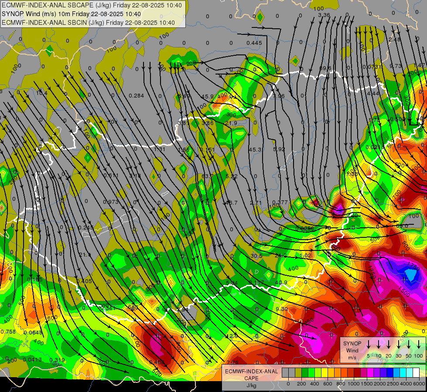This screenshot has height=392, width=427.
Task: Click the 50 m/s wind arrow in SYNOP legend
Action: point(409,345)
